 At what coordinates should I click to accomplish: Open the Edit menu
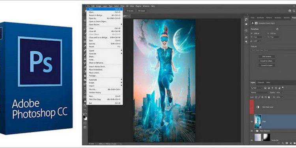pyautogui.click(x=93, y=6)
